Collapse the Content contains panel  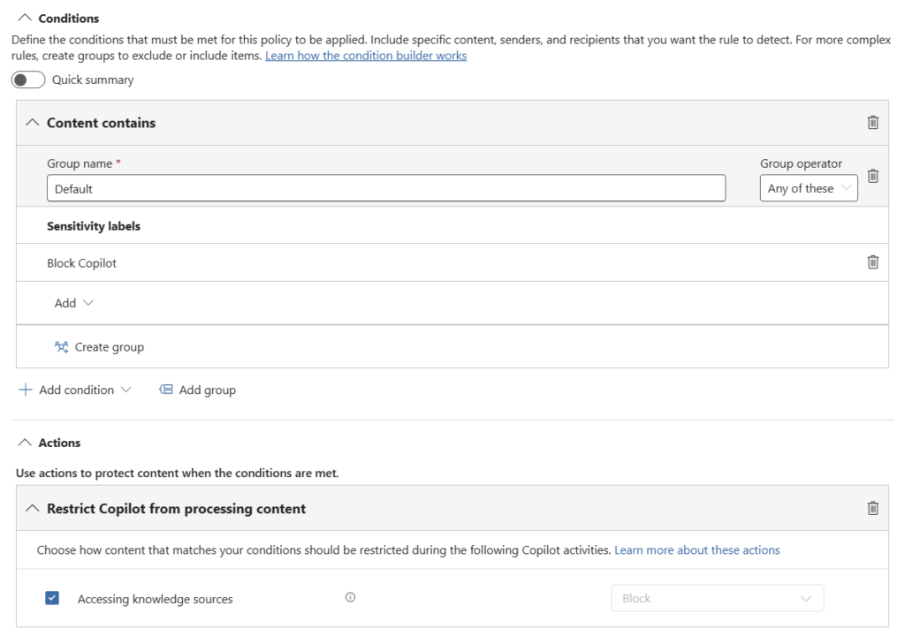point(33,122)
